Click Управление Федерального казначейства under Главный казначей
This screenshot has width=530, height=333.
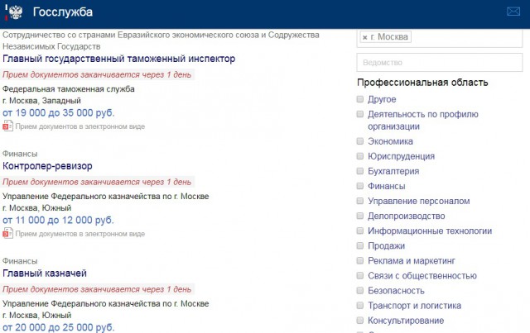coord(105,303)
